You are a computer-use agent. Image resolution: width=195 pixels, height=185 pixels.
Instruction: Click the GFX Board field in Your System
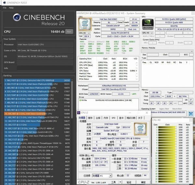pos(45,62)
